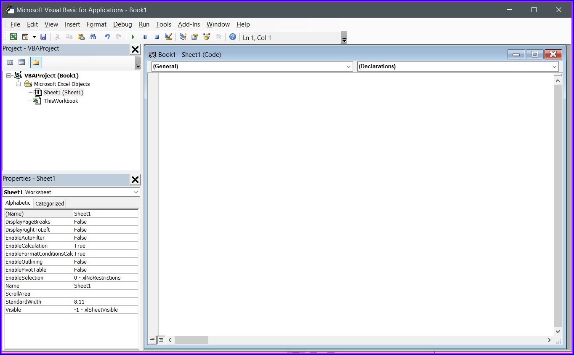Image resolution: width=574 pixels, height=355 pixels.
Task: Save Book1 with the floppy disk icon
Action: [43, 37]
